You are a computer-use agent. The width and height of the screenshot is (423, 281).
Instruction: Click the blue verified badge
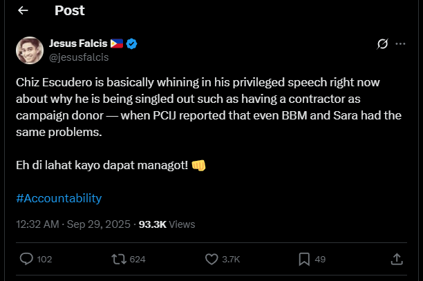click(x=131, y=43)
